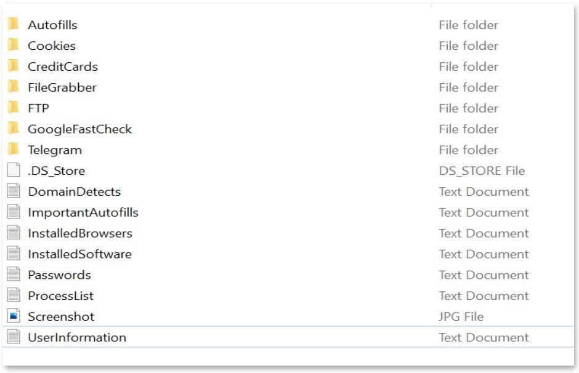Select the ProcessList text document icon

(14, 295)
